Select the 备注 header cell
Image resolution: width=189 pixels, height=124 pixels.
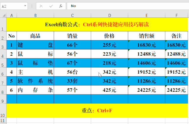(x=176, y=36)
